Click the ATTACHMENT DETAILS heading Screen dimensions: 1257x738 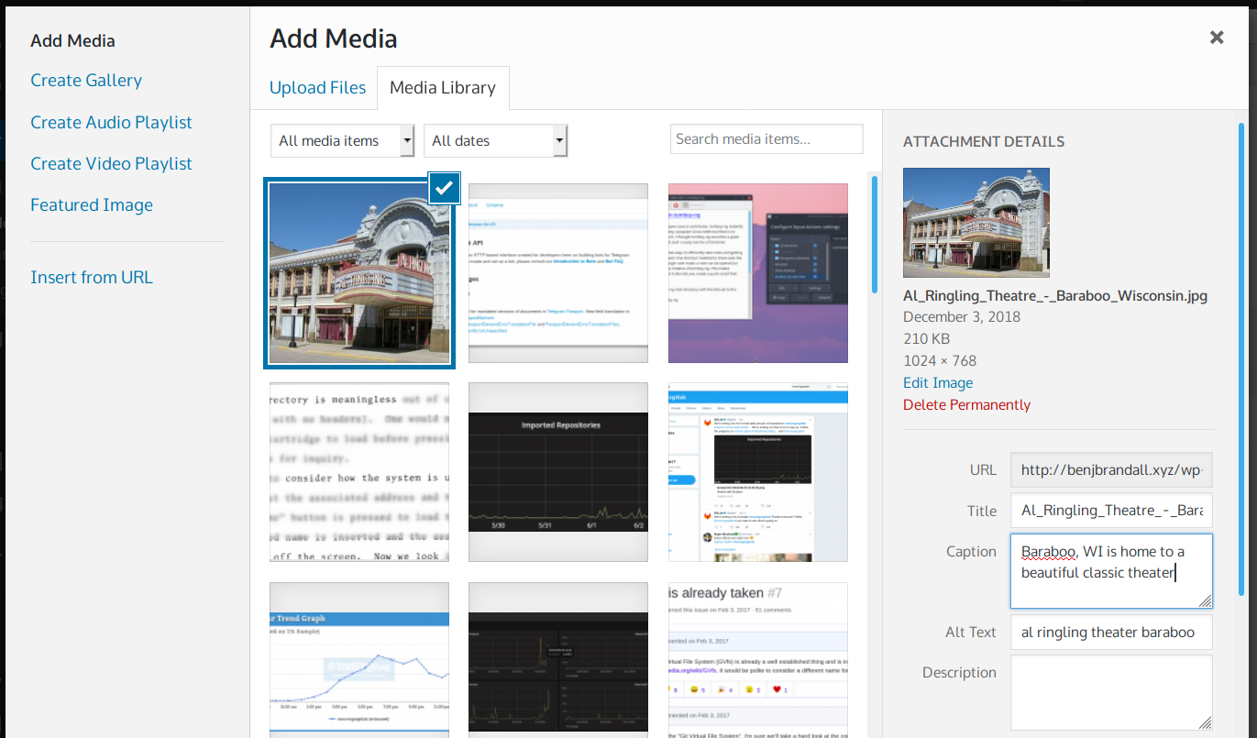(984, 141)
